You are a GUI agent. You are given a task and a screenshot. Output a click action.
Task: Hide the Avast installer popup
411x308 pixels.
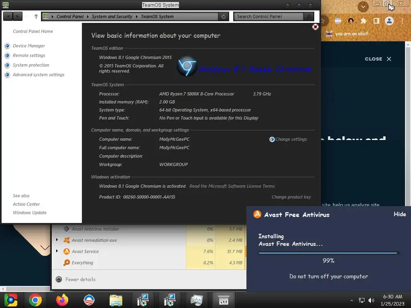(400, 214)
